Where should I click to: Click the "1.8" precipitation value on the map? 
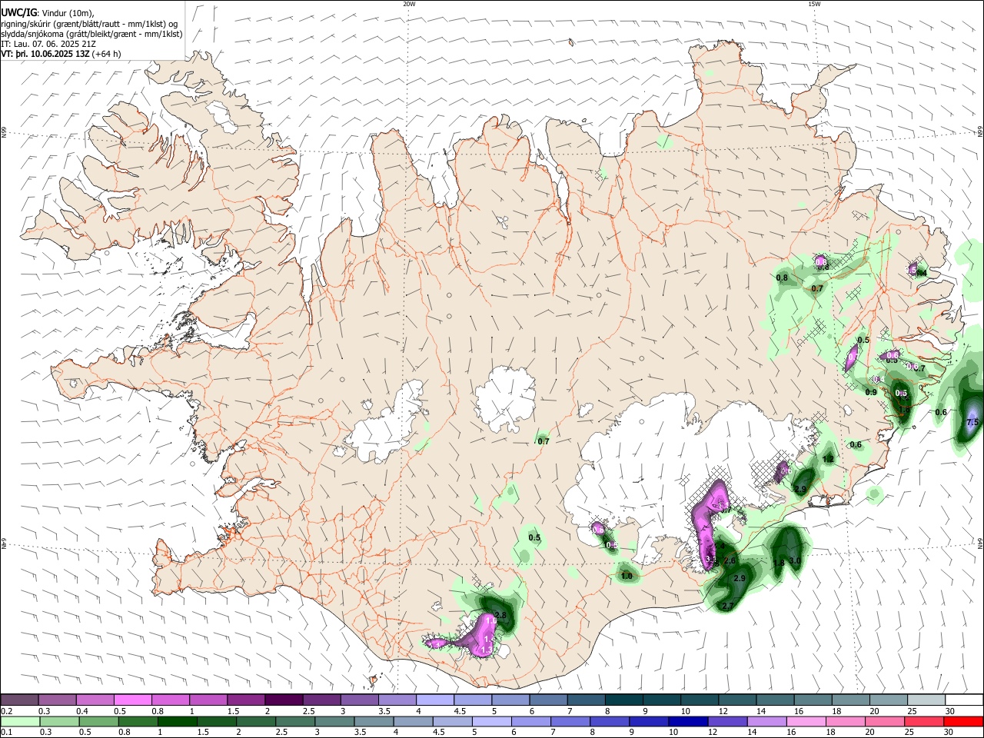[779, 563]
